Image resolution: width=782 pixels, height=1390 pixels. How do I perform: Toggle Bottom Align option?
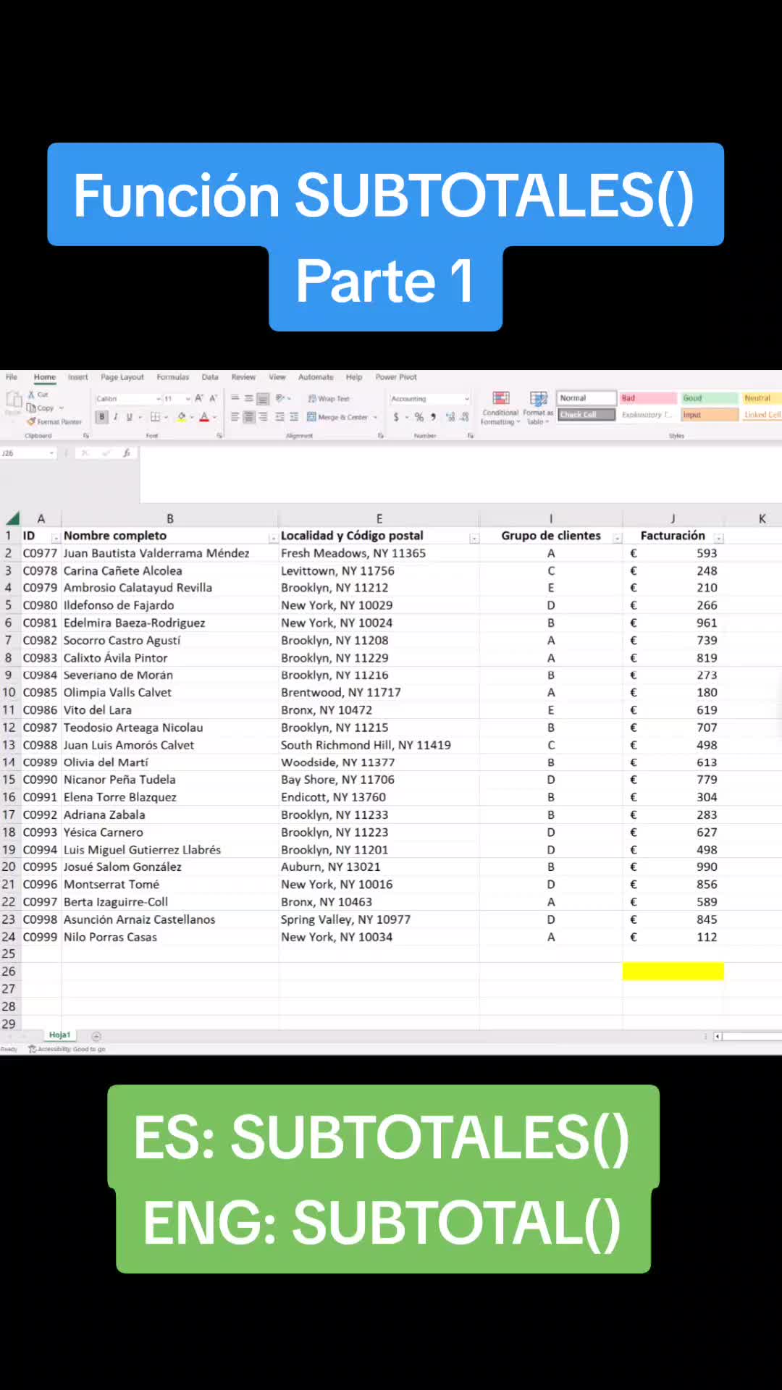coord(263,398)
